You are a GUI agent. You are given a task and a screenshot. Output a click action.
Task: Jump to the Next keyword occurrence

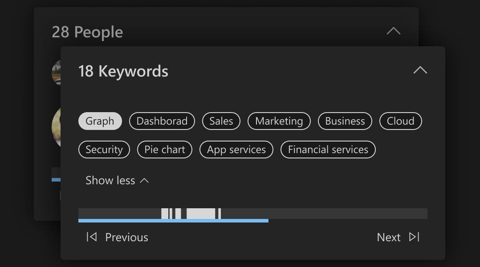pos(389,238)
